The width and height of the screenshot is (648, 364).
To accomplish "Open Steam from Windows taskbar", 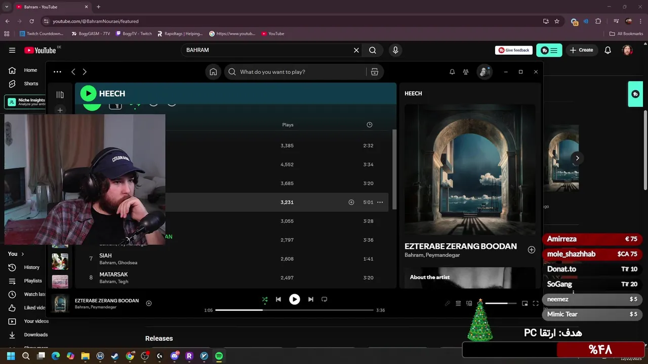I will (x=115, y=356).
